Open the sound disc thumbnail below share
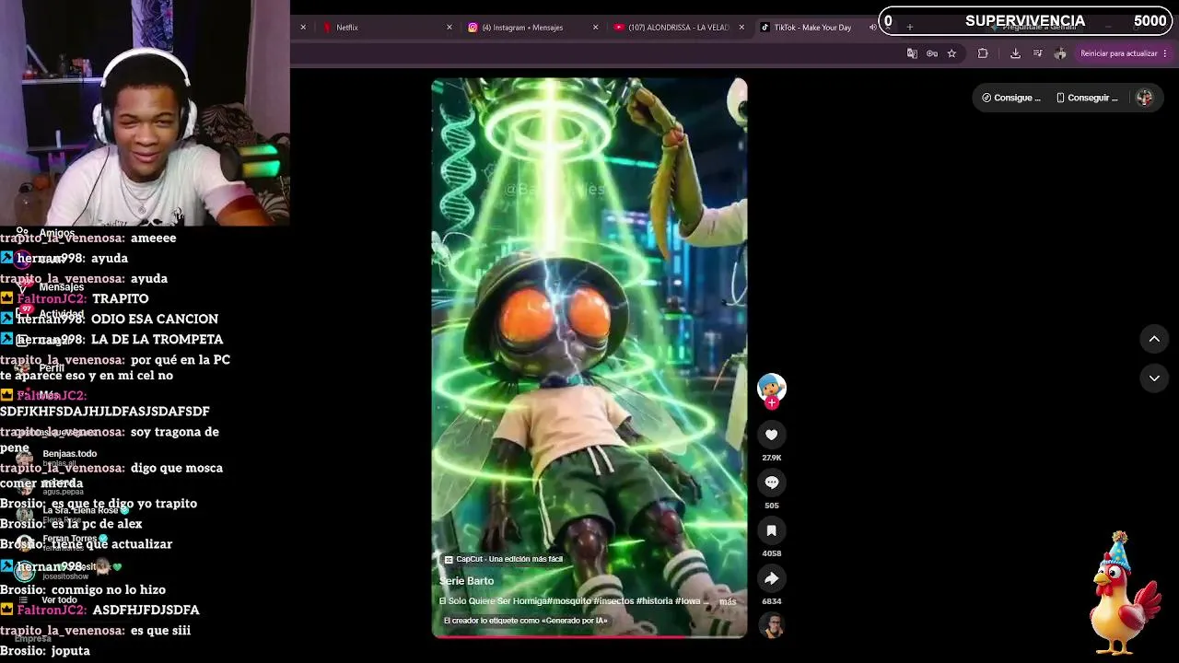The image size is (1179, 663). pyautogui.click(x=772, y=626)
